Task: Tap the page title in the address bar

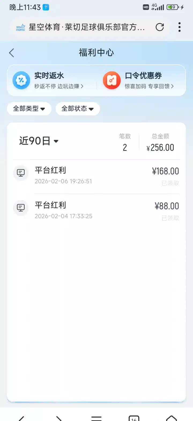Action: click(x=87, y=27)
